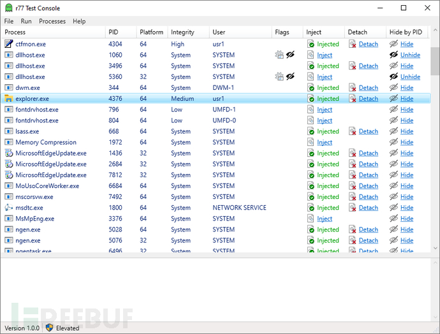Viewport: 440px width, 334px height.
Task: Click the detach icon for dllhost.exe 3496
Action: (x=353, y=66)
